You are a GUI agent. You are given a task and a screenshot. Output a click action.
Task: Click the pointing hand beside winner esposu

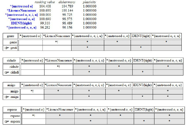7,121
